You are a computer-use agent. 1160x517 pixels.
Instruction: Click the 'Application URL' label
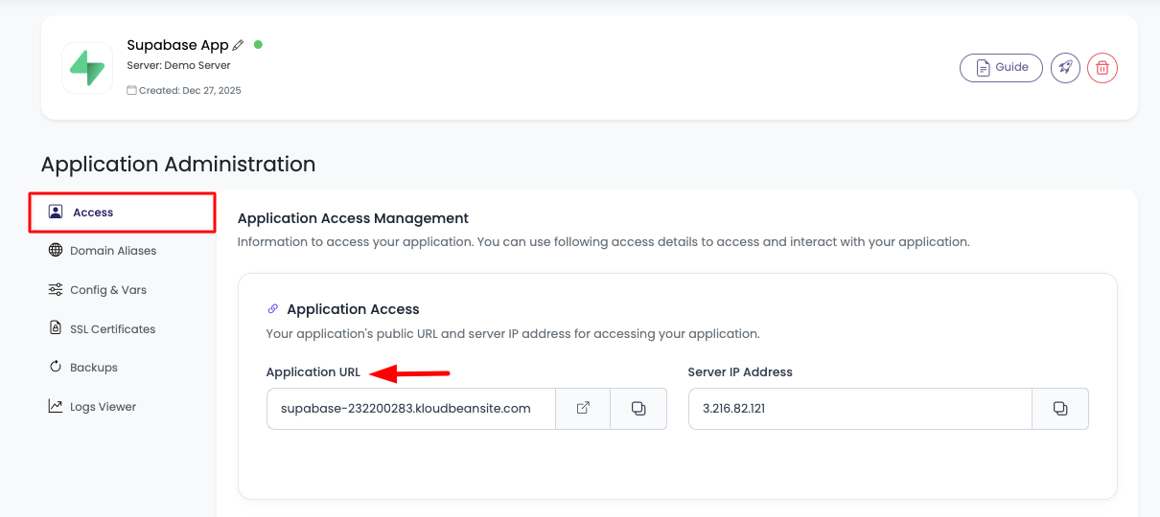click(x=313, y=372)
